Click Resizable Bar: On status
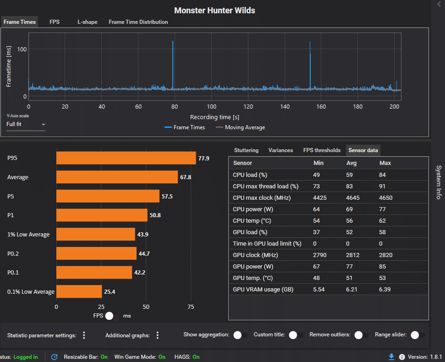This screenshot has height=362, width=445. [x=86, y=357]
